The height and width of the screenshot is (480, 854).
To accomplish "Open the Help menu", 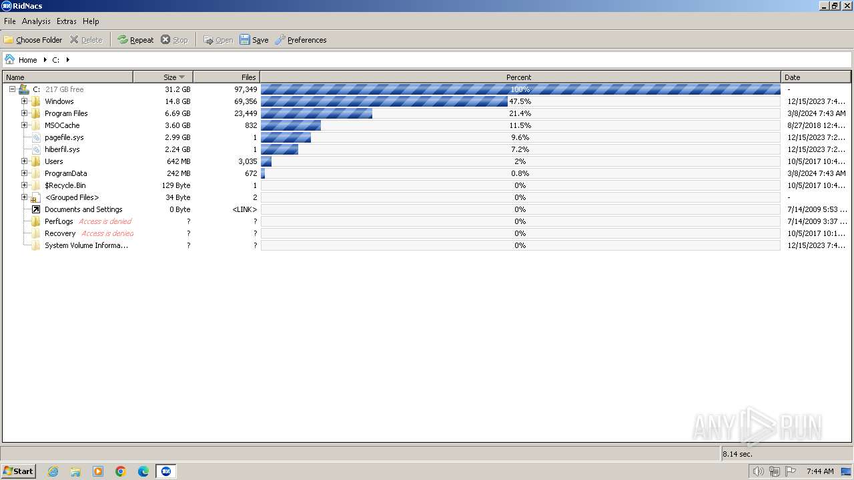I will click(91, 21).
